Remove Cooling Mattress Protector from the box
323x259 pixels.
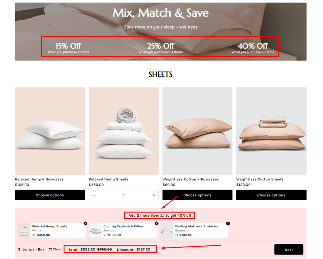tap(228, 223)
